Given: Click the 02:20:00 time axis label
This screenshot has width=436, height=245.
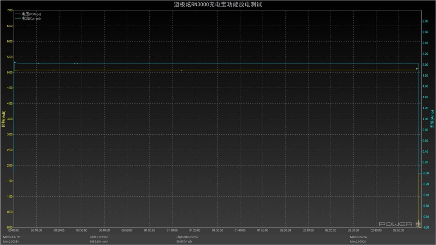Looking at the screenshot, I should click(x=330, y=230).
